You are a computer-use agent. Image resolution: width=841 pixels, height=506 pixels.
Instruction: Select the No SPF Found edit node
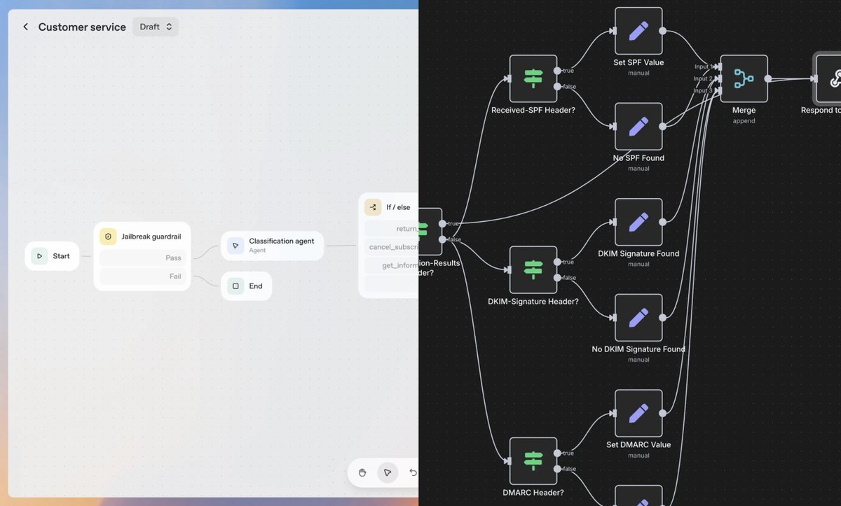(638, 127)
